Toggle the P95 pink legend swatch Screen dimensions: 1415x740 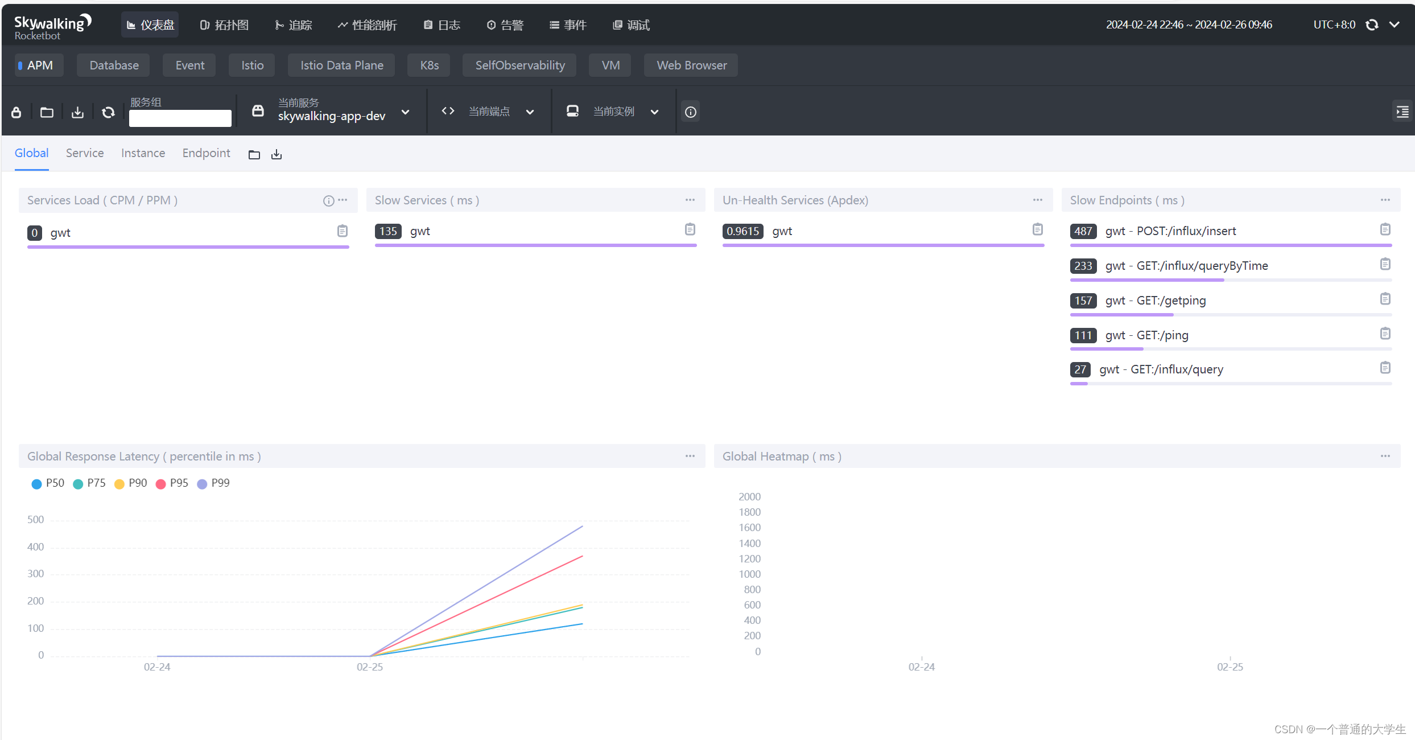pyautogui.click(x=160, y=484)
